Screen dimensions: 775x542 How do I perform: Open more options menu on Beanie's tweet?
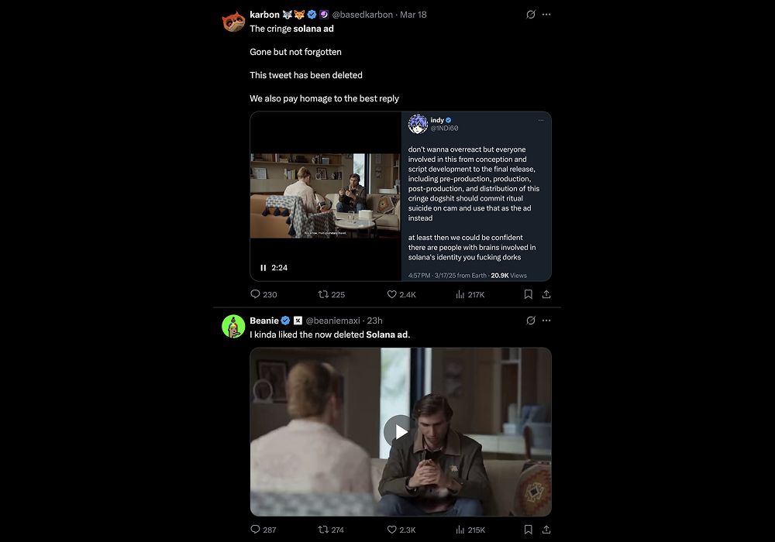click(x=546, y=321)
